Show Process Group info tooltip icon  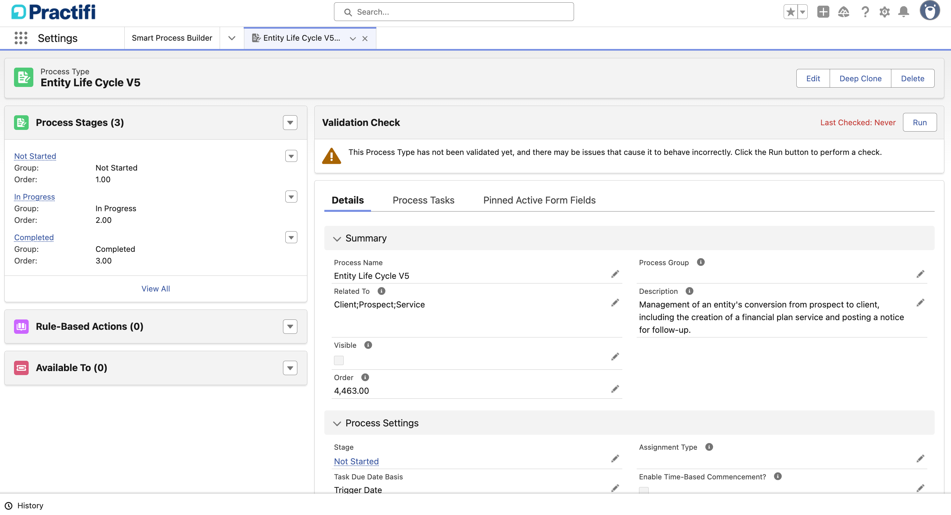coord(701,262)
